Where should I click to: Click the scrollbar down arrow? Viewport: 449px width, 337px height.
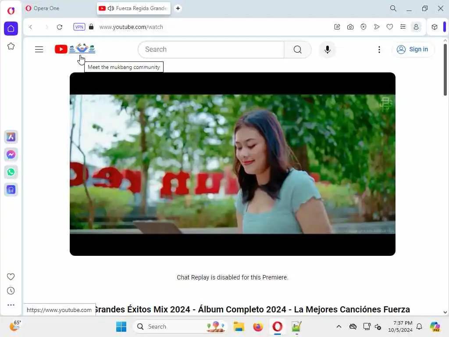pyautogui.click(x=445, y=312)
